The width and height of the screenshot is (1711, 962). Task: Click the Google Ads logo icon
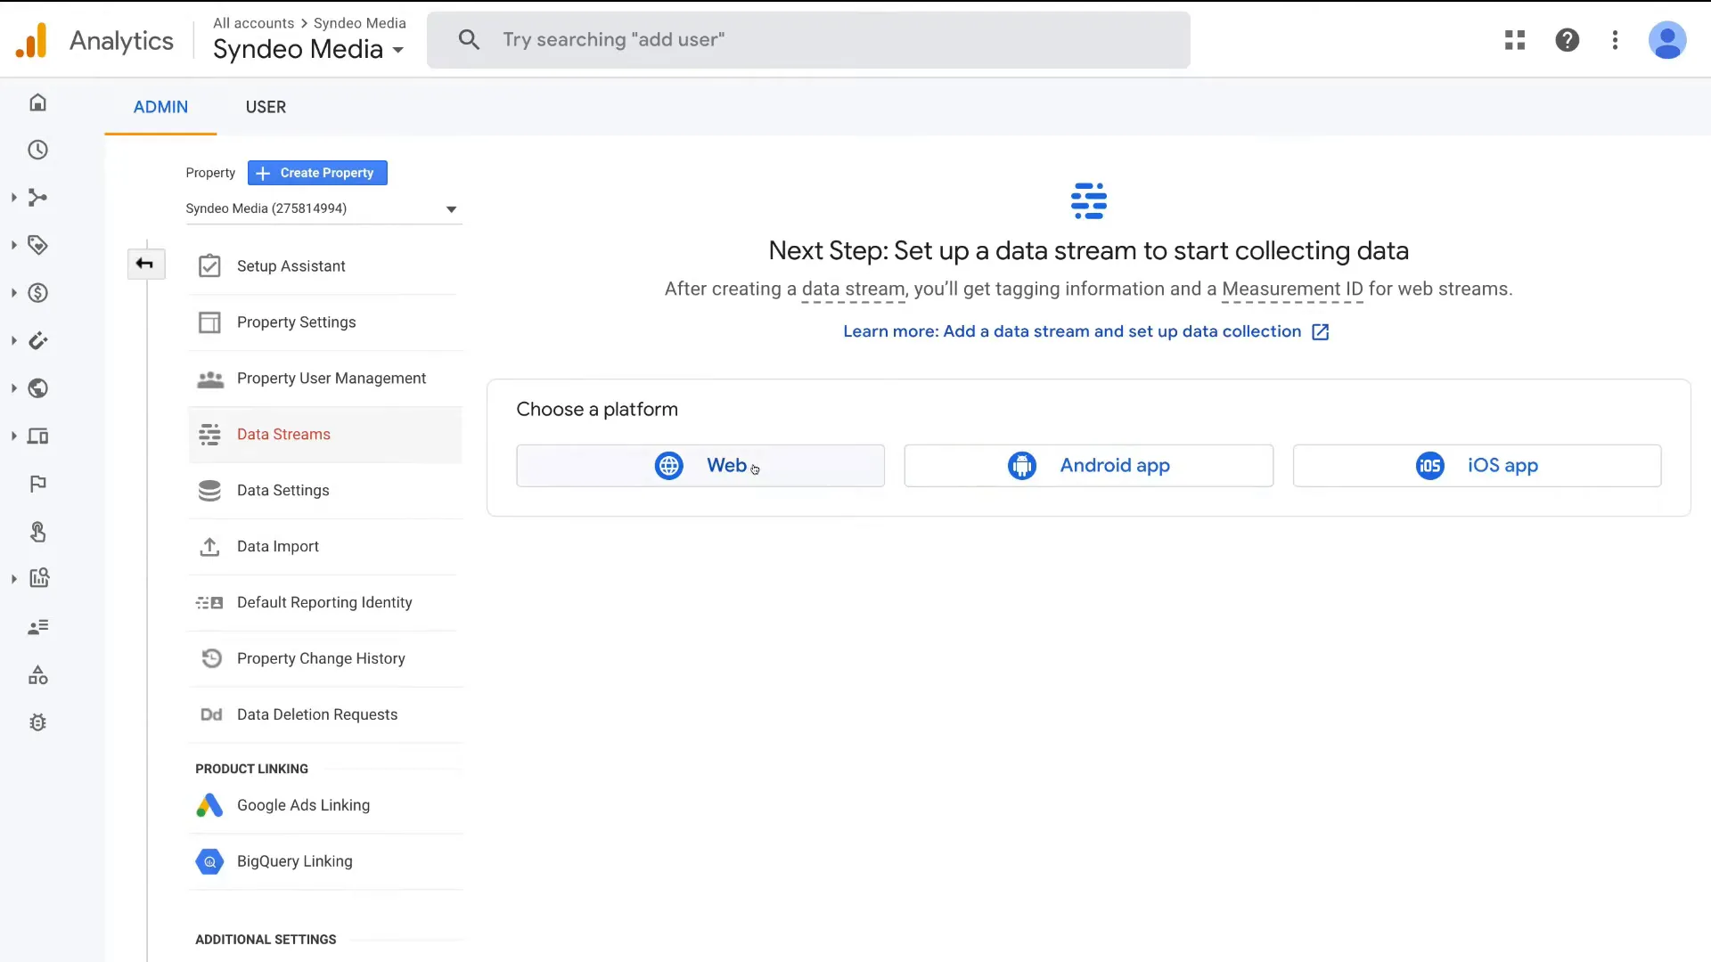(x=209, y=805)
